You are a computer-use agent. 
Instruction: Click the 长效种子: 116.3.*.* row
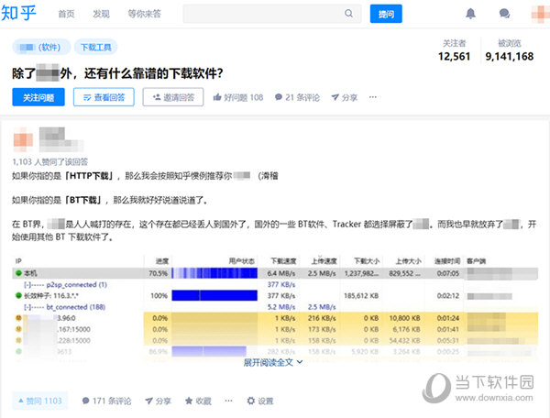click(275, 295)
